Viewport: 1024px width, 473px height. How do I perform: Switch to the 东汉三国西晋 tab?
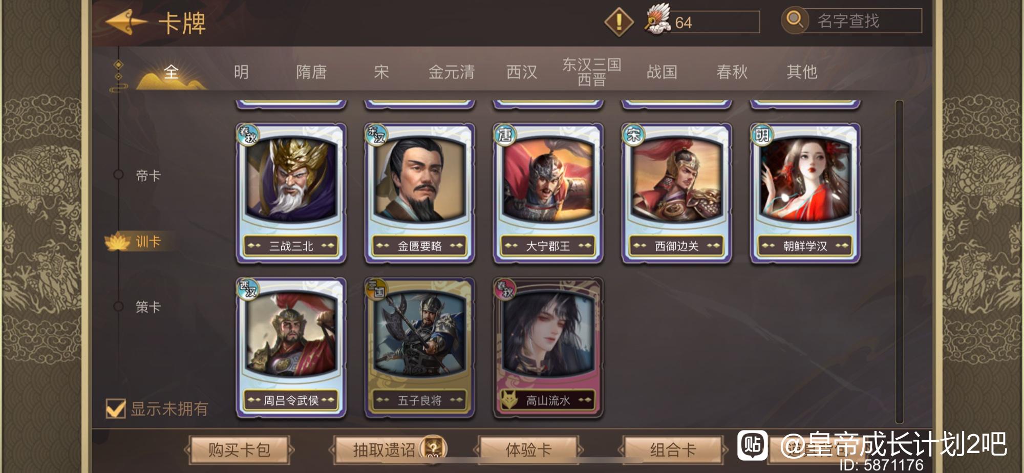point(591,72)
